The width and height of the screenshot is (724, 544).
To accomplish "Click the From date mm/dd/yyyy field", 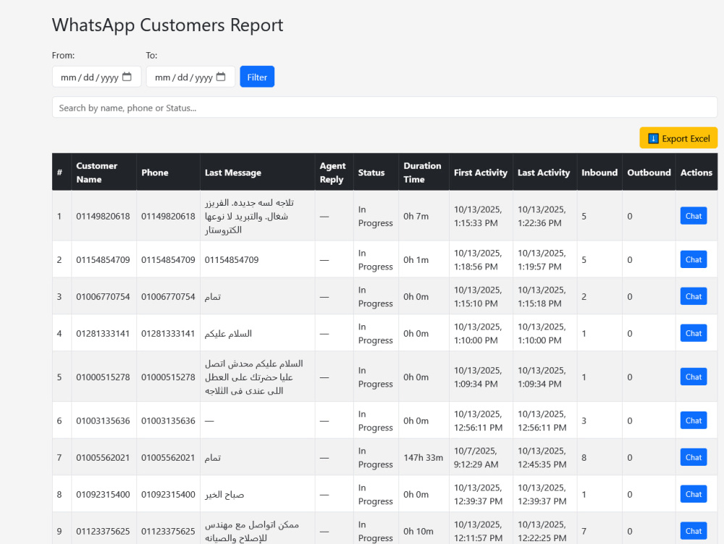I will (96, 77).
